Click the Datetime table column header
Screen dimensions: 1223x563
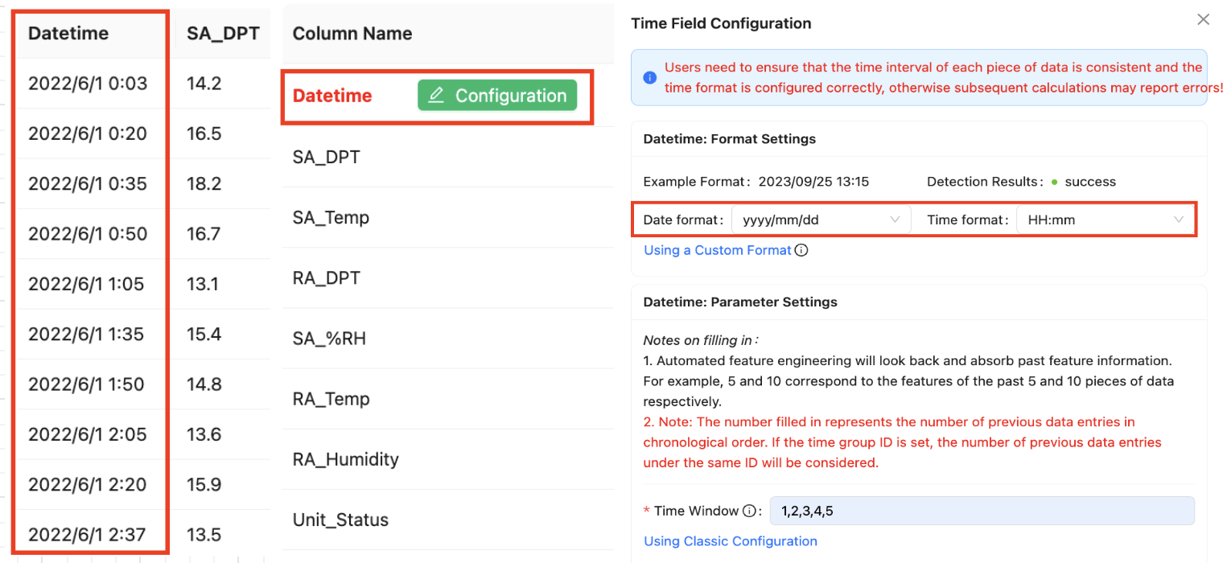tap(68, 34)
